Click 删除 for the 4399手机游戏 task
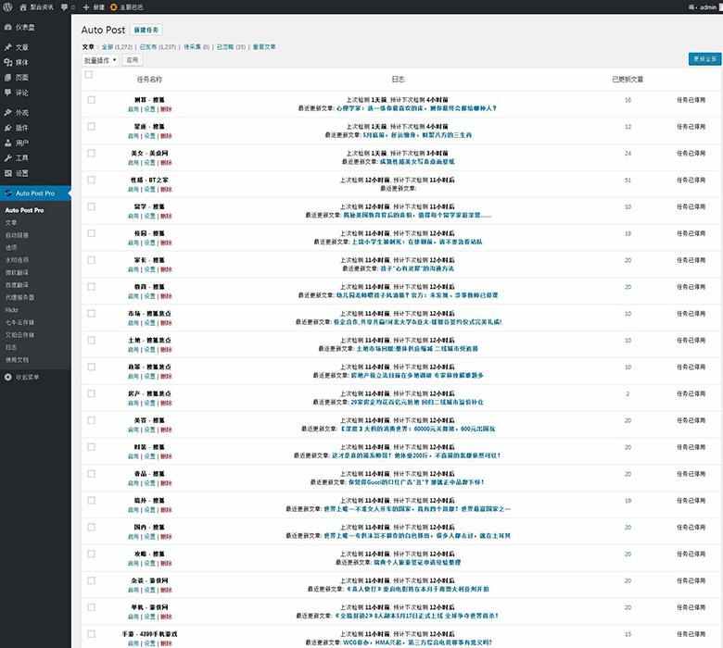This screenshot has height=648, width=723. click(x=166, y=643)
